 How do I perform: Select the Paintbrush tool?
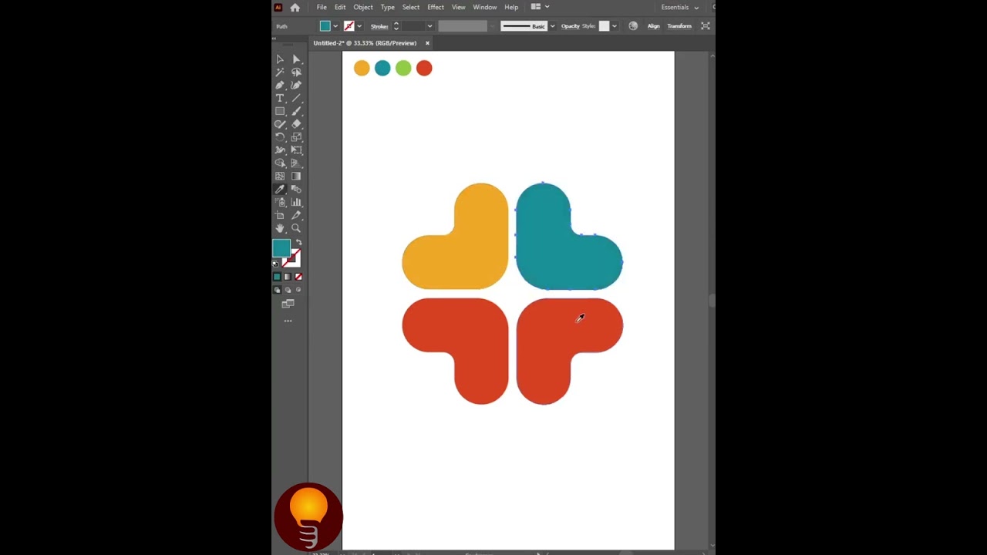pyautogui.click(x=296, y=112)
